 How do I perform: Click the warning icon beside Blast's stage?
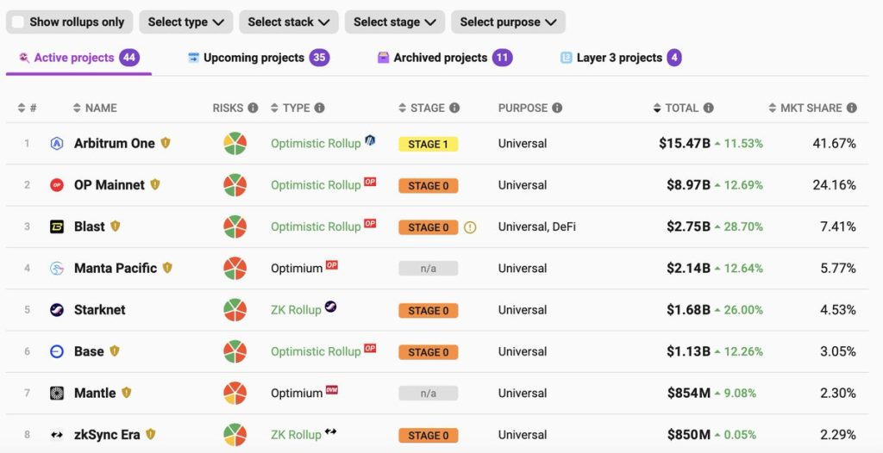(470, 227)
